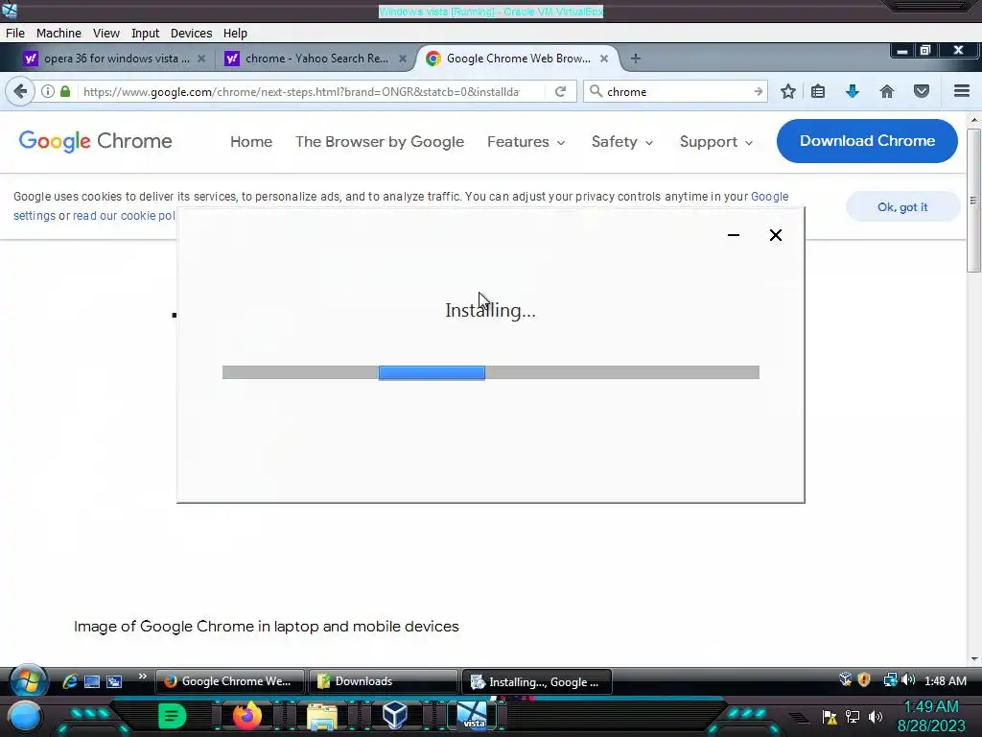The height and width of the screenshot is (737, 982).
Task: Open the VirtualBox Help menu
Action: (235, 34)
